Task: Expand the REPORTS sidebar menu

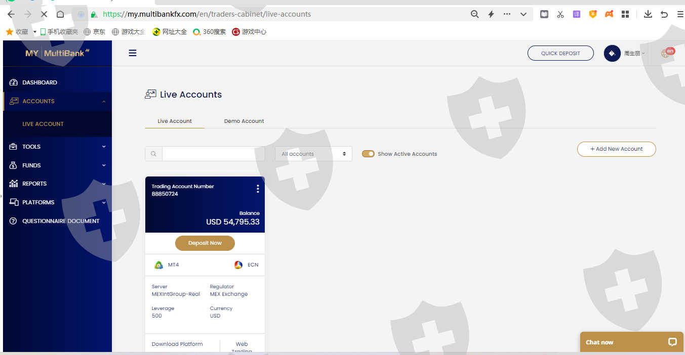Action: coord(57,184)
